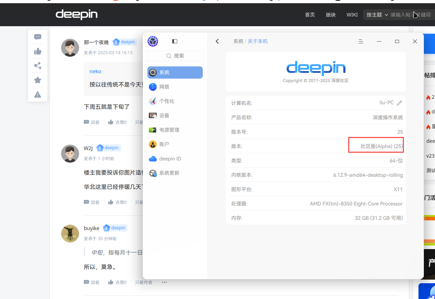Click the quoted name neko
The width and height of the screenshot is (435, 299).
(95, 71)
